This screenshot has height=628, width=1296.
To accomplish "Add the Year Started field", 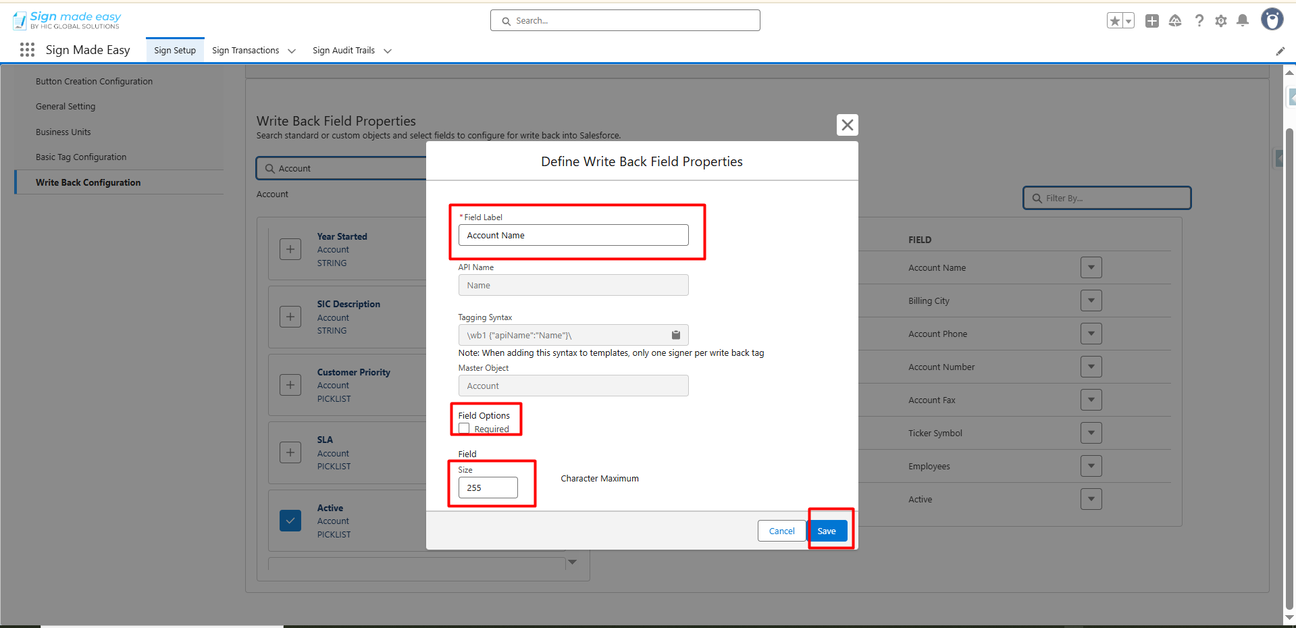I will [290, 249].
